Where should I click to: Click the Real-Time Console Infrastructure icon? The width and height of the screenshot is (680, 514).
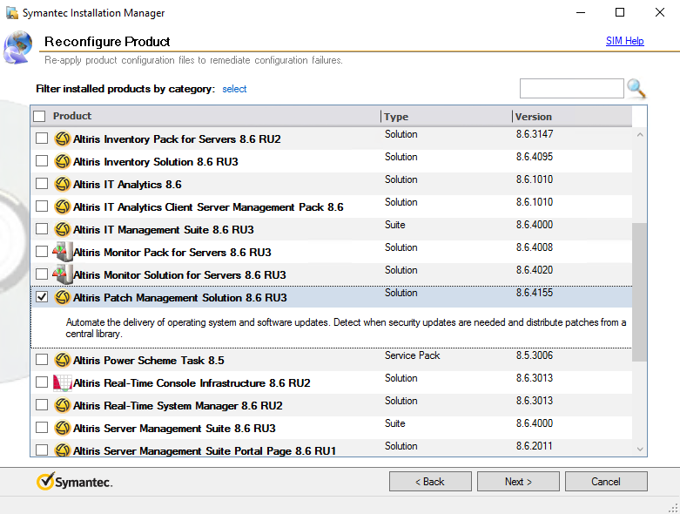(x=63, y=382)
